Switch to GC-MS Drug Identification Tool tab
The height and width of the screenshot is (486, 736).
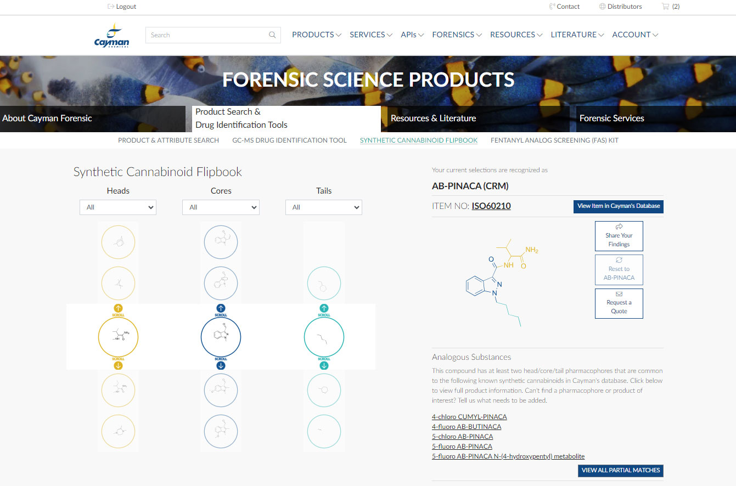pyautogui.click(x=289, y=140)
